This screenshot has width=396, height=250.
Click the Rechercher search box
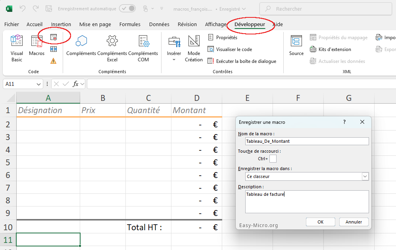tap(325, 9)
